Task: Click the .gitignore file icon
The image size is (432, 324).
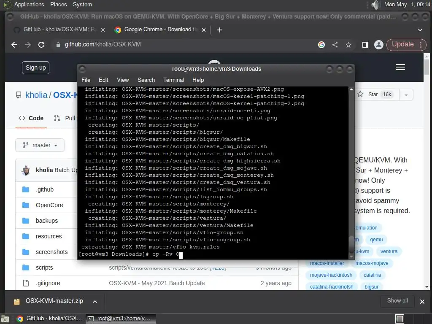Action: pyautogui.click(x=26, y=283)
